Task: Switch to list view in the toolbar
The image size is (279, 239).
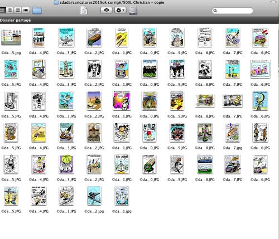Action: coord(10,10)
